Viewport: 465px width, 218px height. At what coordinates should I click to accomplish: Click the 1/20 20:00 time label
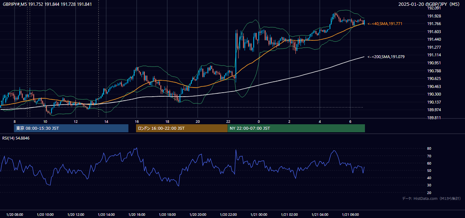click(x=198, y=215)
